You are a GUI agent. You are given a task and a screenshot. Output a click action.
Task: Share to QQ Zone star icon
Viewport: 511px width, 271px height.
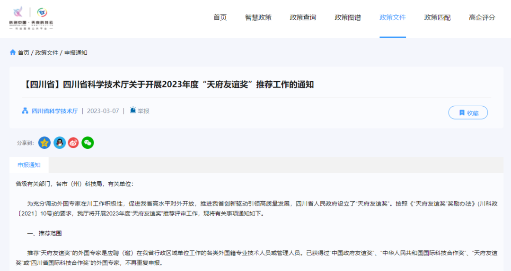point(44,143)
